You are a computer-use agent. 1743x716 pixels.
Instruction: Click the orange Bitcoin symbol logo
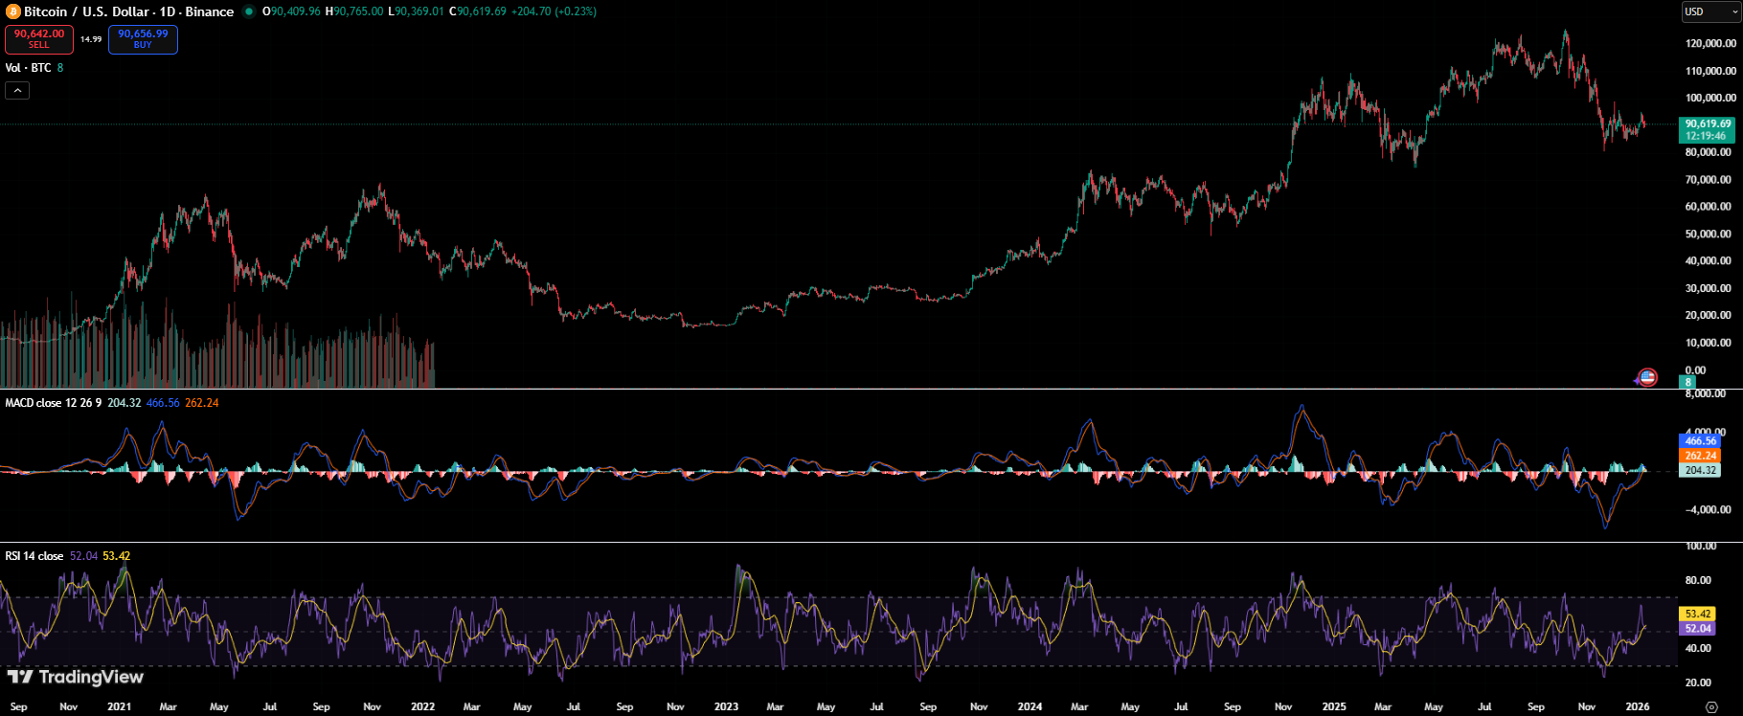tap(12, 11)
